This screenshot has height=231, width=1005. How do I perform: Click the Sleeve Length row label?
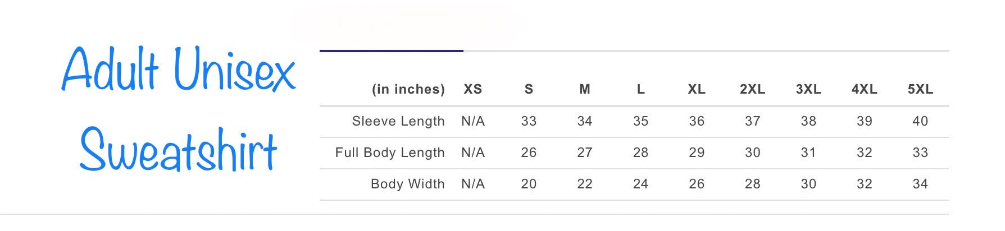tap(398, 121)
